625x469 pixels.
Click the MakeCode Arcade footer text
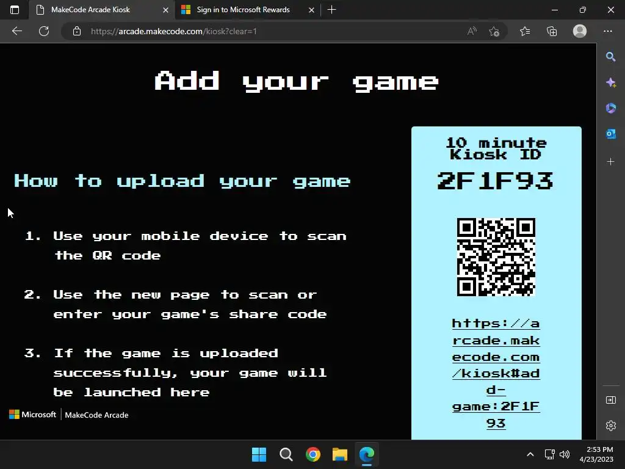(x=96, y=415)
